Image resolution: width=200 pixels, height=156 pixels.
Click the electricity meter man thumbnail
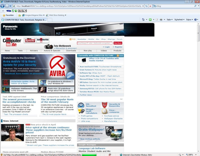[12, 133]
